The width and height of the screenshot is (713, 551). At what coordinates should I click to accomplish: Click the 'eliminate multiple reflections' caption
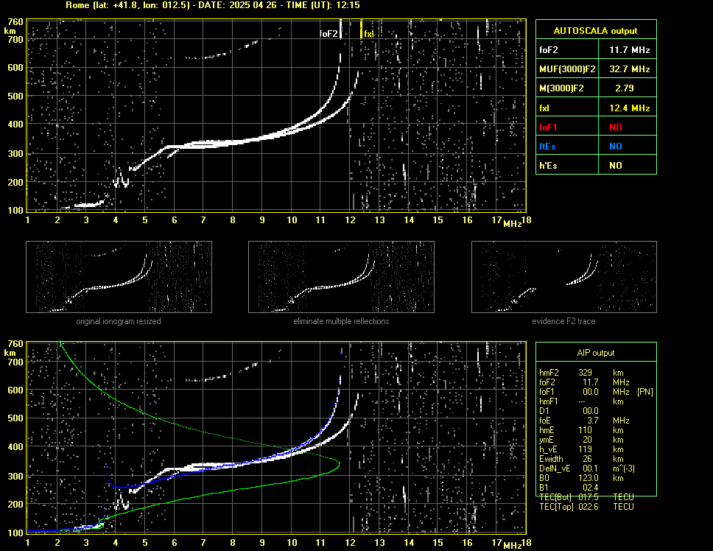[341, 321]
